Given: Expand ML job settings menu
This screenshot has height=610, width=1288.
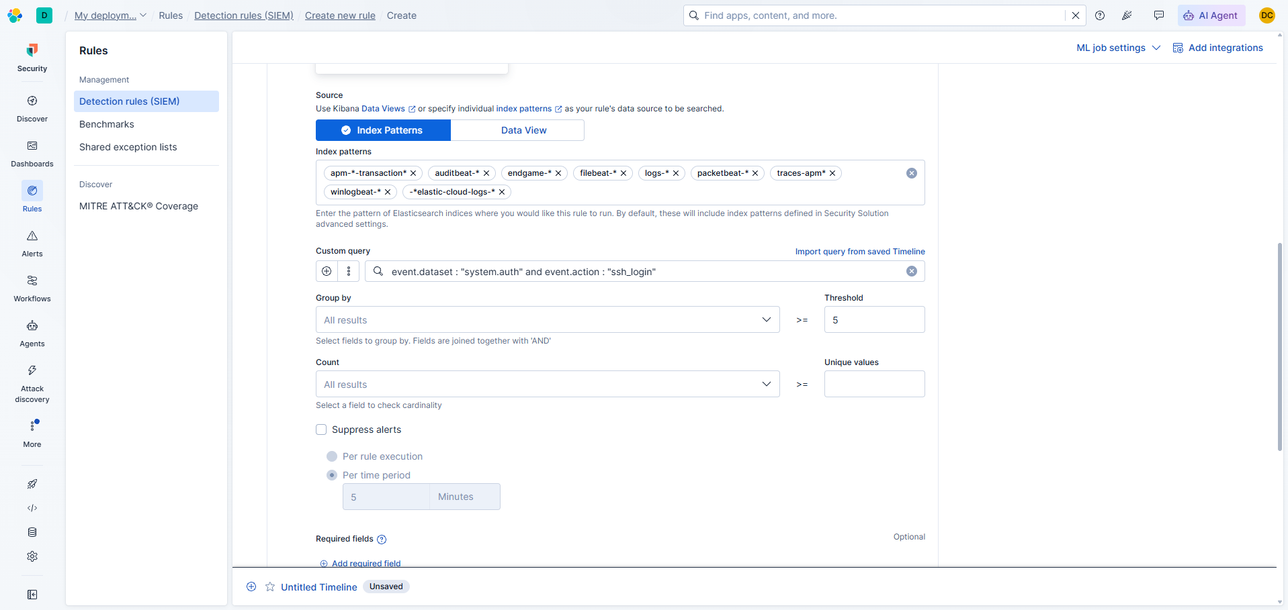Looking at the screenshot, I should pos(1118,48).
